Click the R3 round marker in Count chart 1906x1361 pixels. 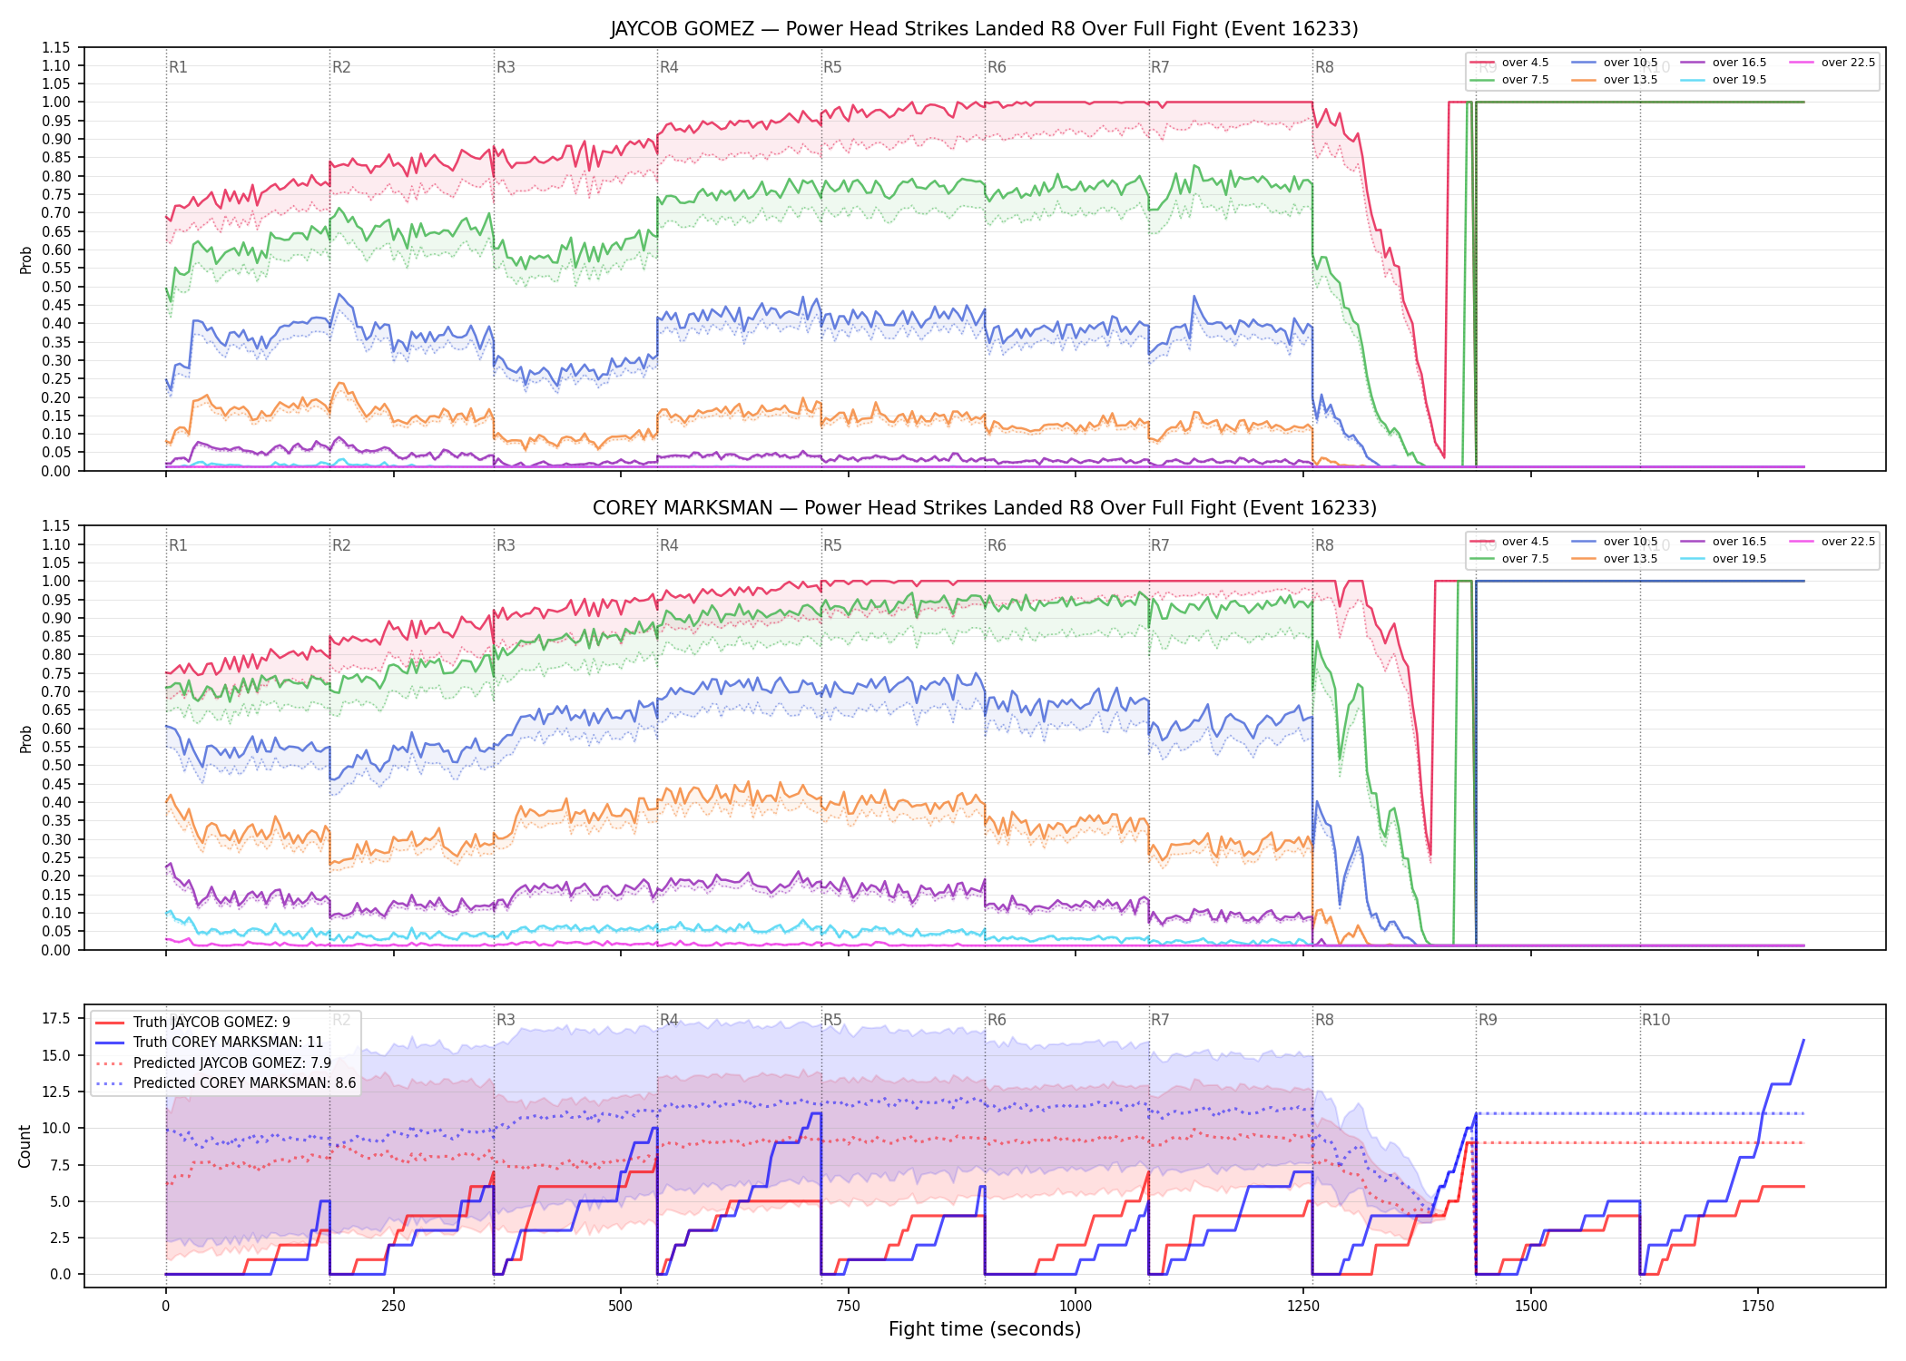(x=506, y=1020)
